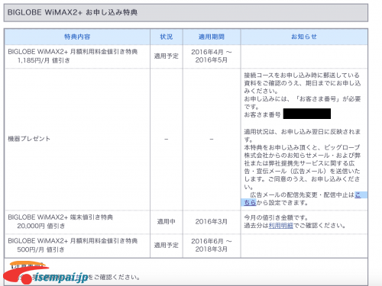Open the 利用明細 link
The image size is (382, 286).
pos(281,226)
